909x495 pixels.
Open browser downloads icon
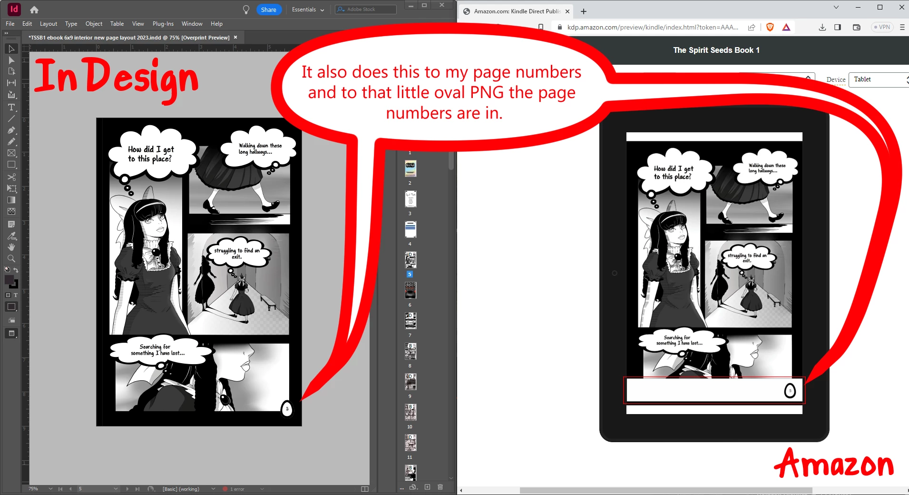(x=822, y=27)
